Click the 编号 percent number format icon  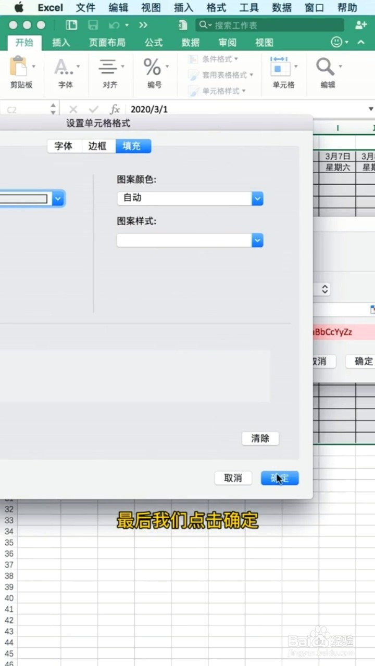click(x=152, y=67)
